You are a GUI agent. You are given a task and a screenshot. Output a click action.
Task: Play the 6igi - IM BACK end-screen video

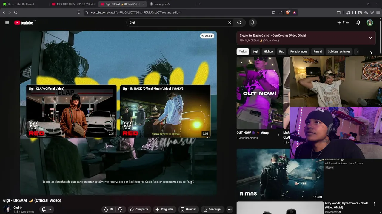[x=165, y=111]
